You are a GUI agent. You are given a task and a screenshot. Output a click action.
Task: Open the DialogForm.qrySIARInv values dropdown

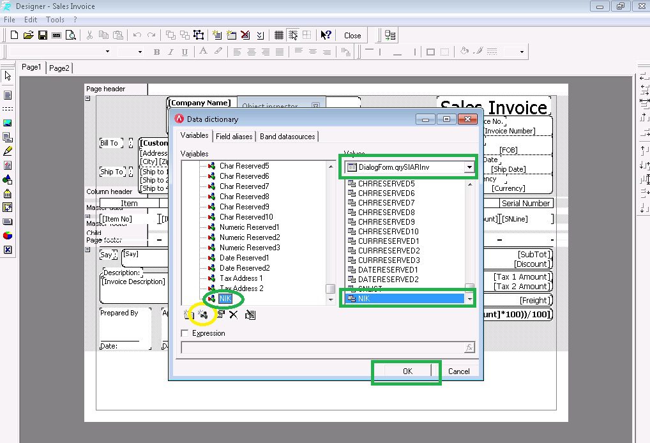click(x=469, y=167)
